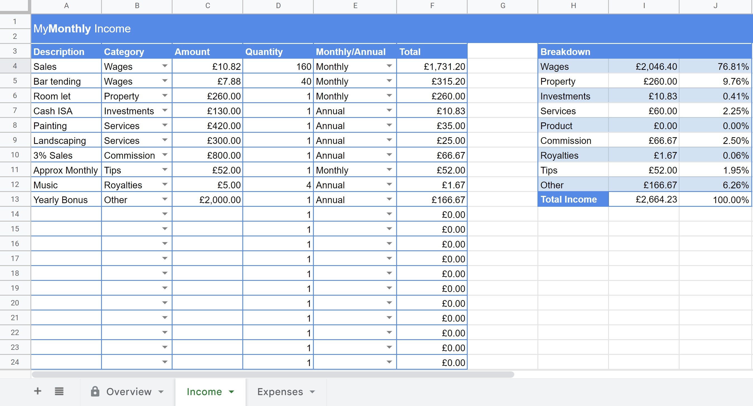Screen dimensions: 753x406
Task: Add a new sheet with the plus icon
Action: 37,391
